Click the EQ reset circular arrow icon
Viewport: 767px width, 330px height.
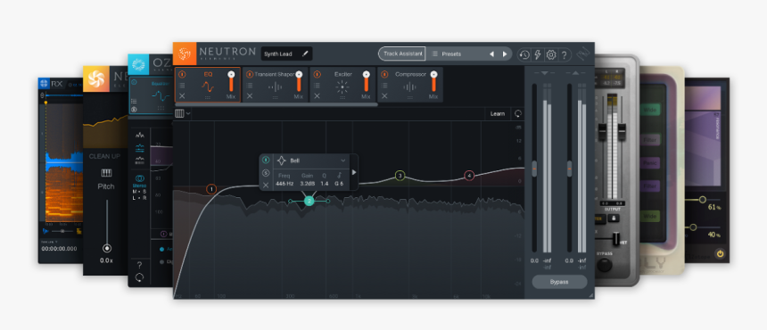517,114
